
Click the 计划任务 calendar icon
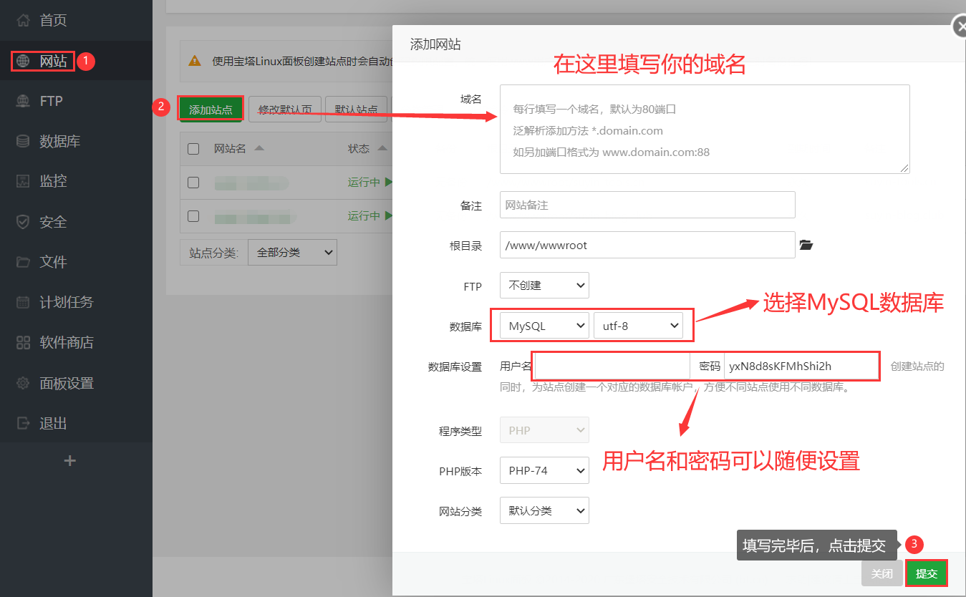click(x=24, y=302)
